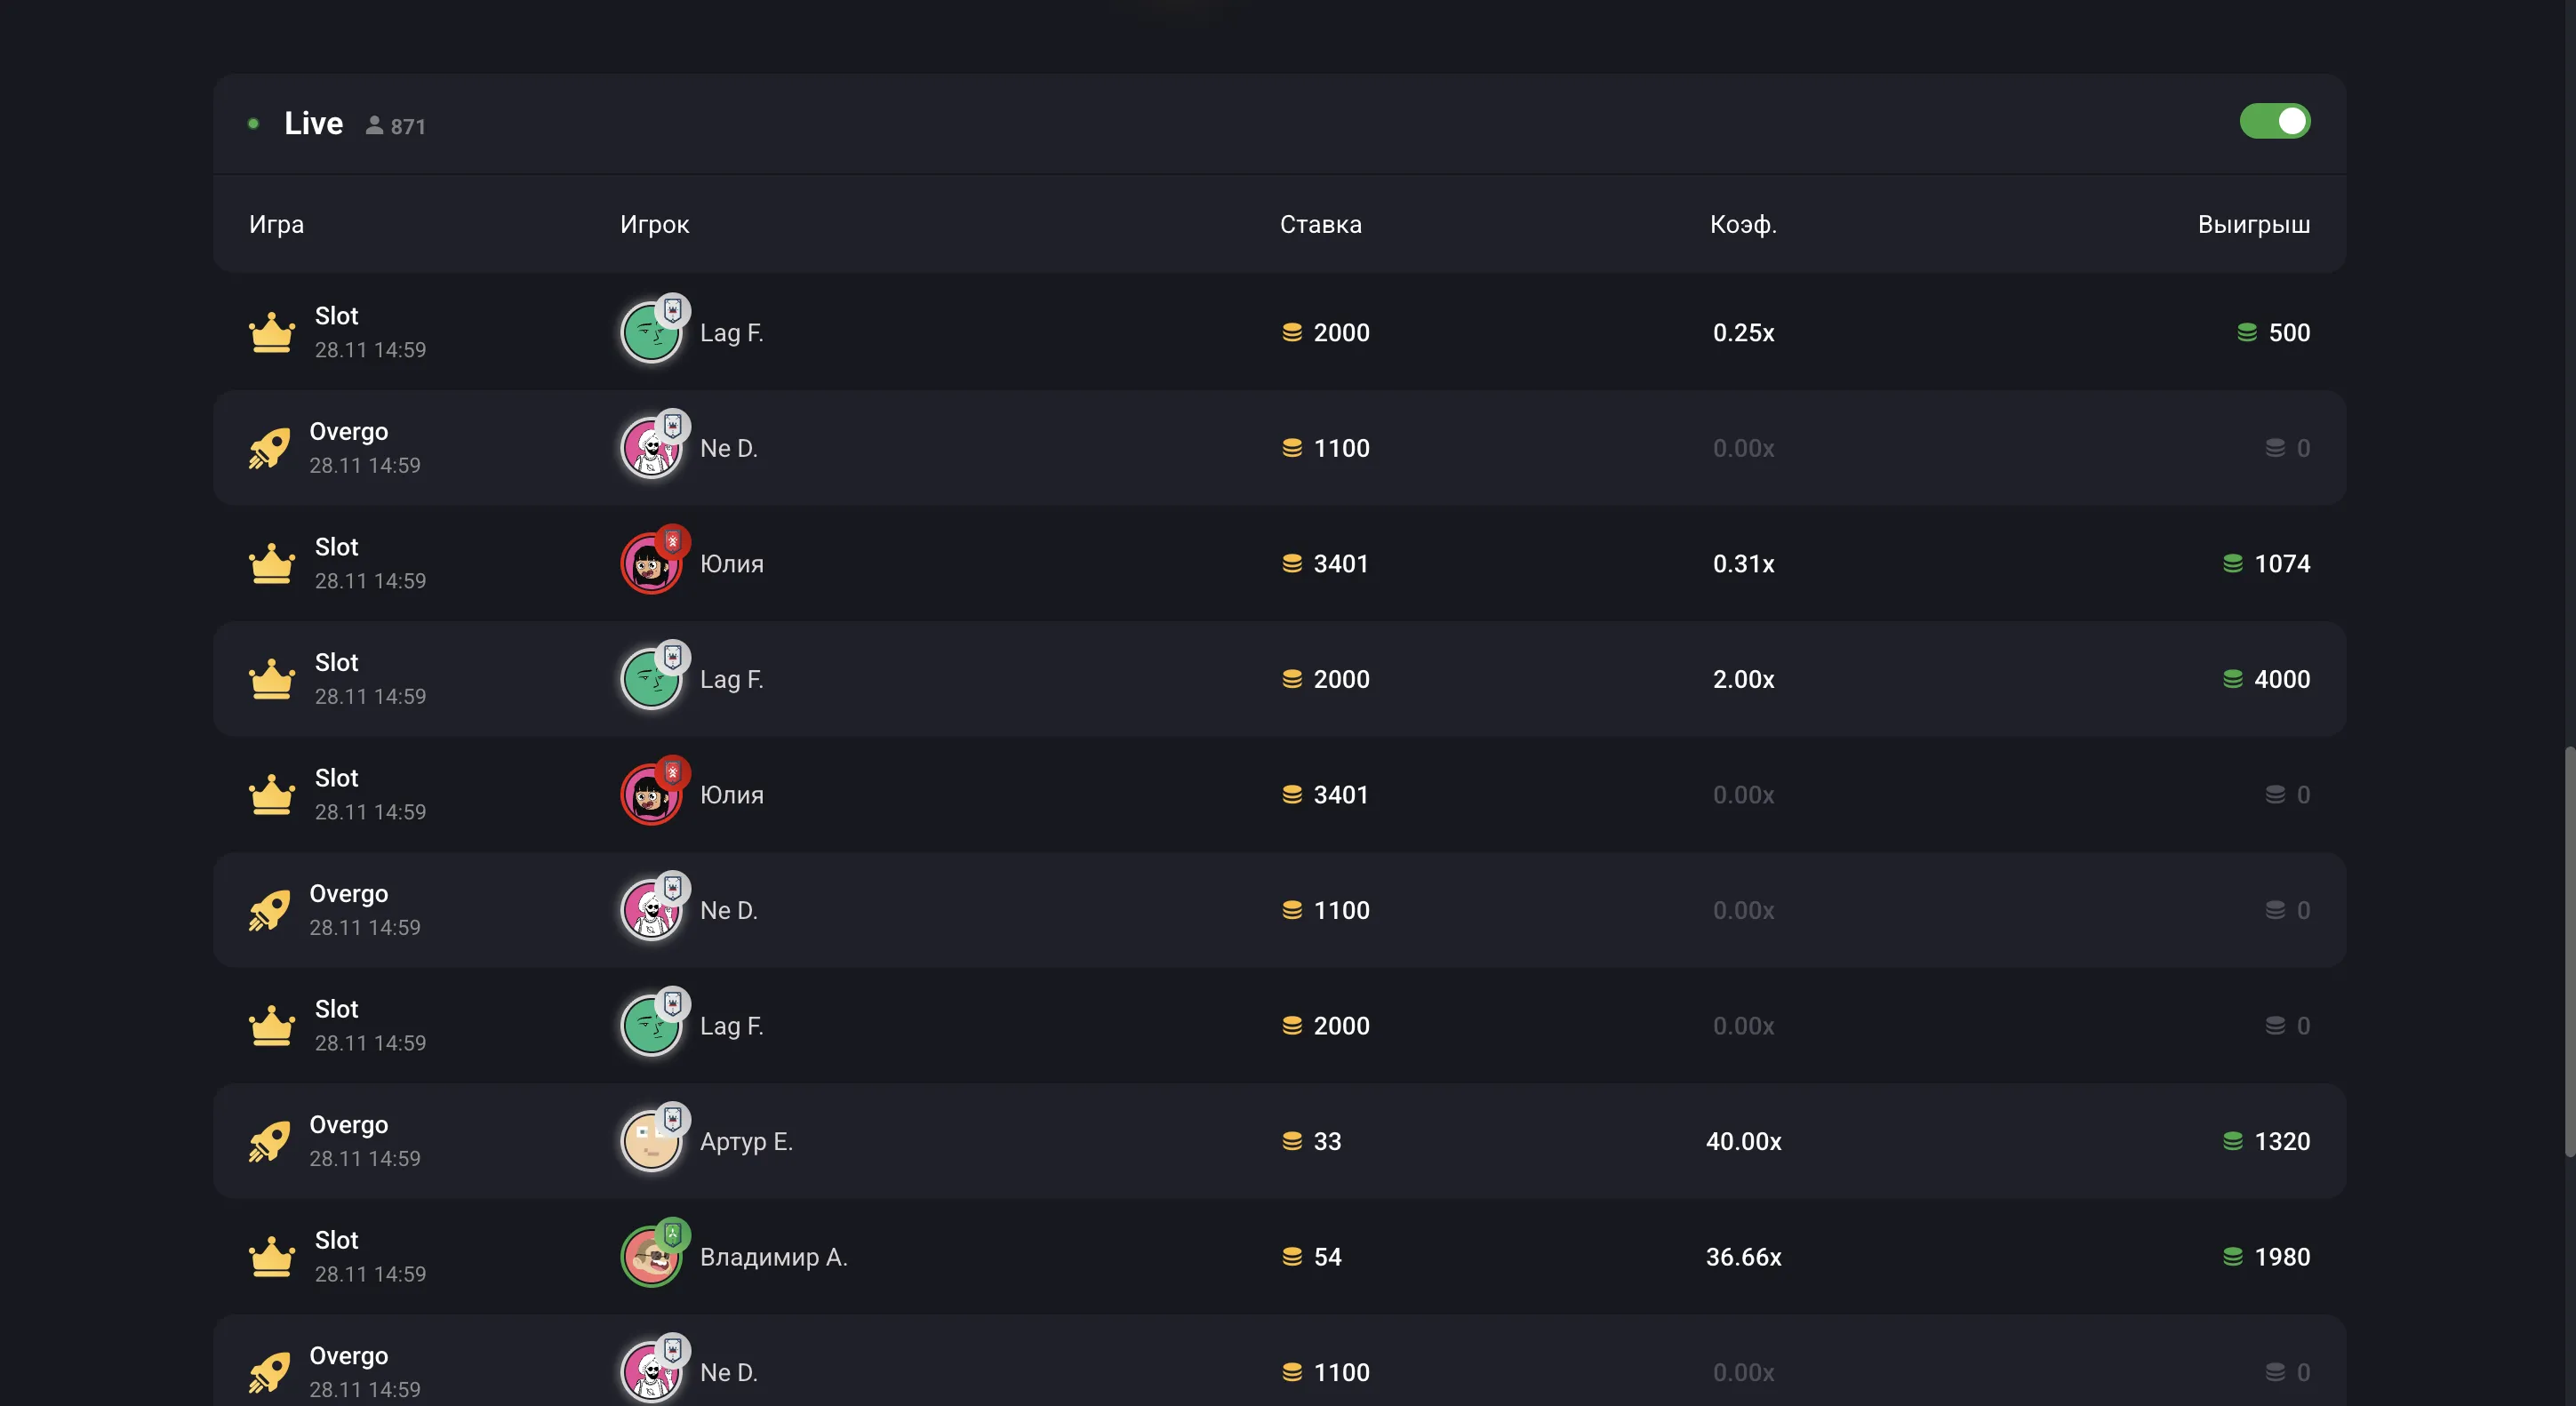Click the green coin icon beside the 1980 win
The image size is (2576, 1406).
pos(2232,1257)
